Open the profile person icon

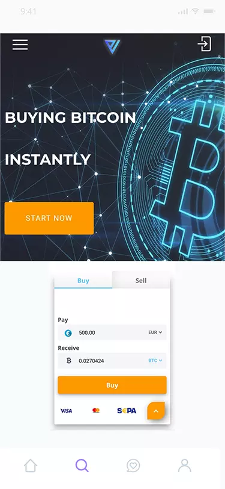[x=185, y=466]
